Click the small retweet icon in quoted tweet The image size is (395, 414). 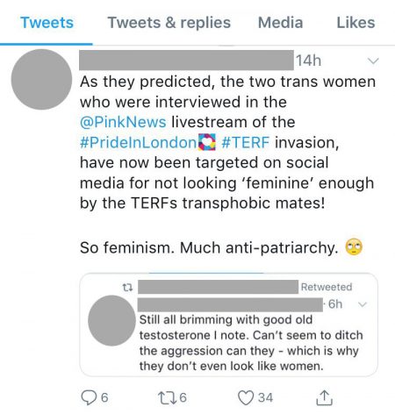(127, 288)
